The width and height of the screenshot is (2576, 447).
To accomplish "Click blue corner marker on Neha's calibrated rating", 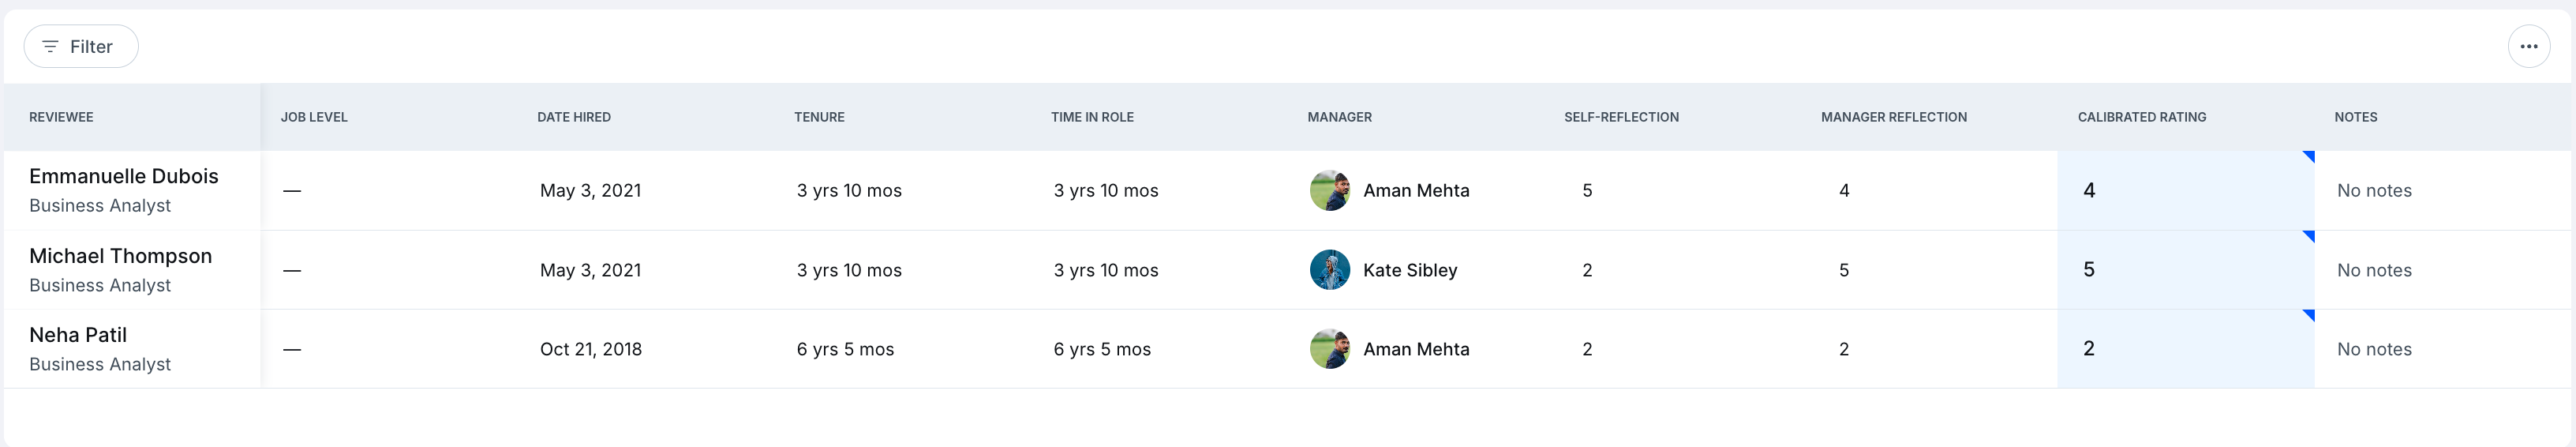I will pyautogui.click(x=2309, y=315).
